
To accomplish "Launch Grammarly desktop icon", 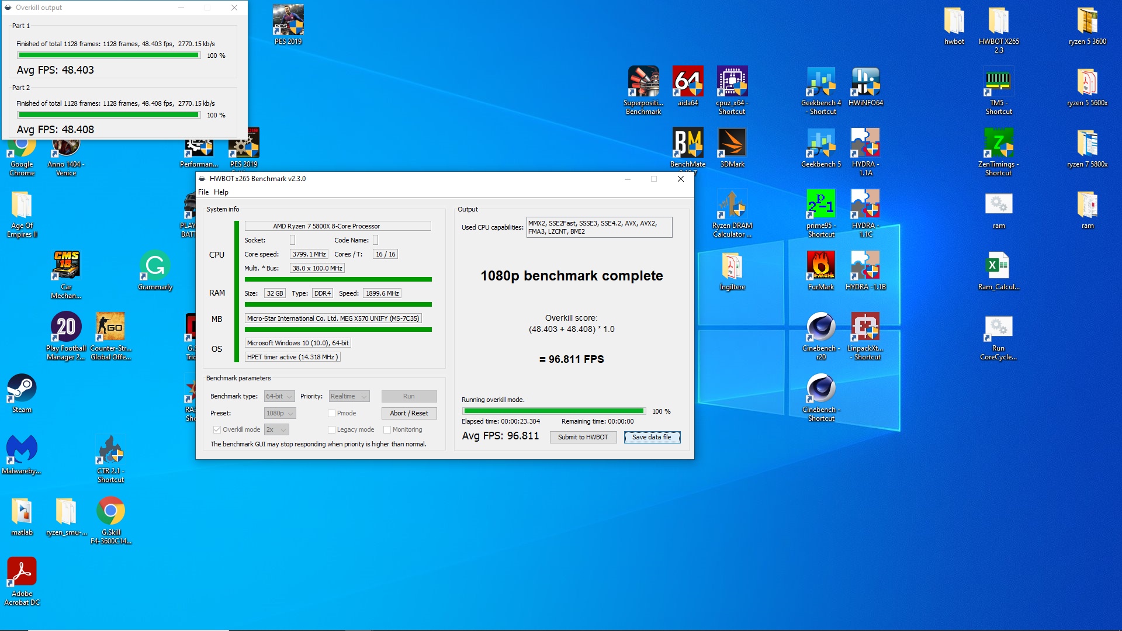I will [x=155, y=271].
